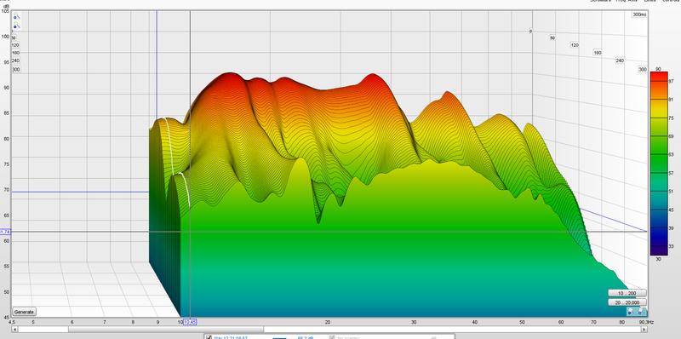681x339 pixels.
Task: Set frequency range to 10..200
Action: click(627, 293)
